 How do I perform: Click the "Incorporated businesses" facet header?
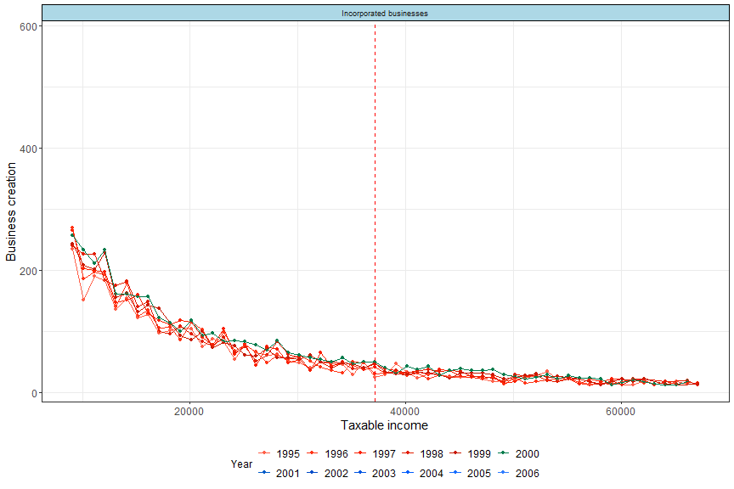click(x=385, y=14)
